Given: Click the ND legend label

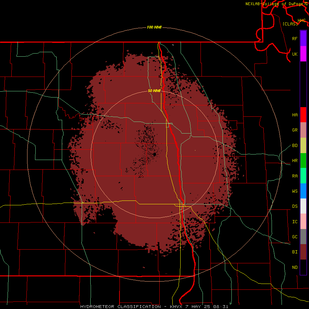Looking at the screenshot, I should tap(295, 267).
